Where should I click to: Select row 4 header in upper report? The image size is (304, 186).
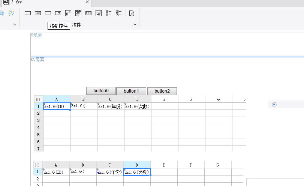tap(38, 127)
